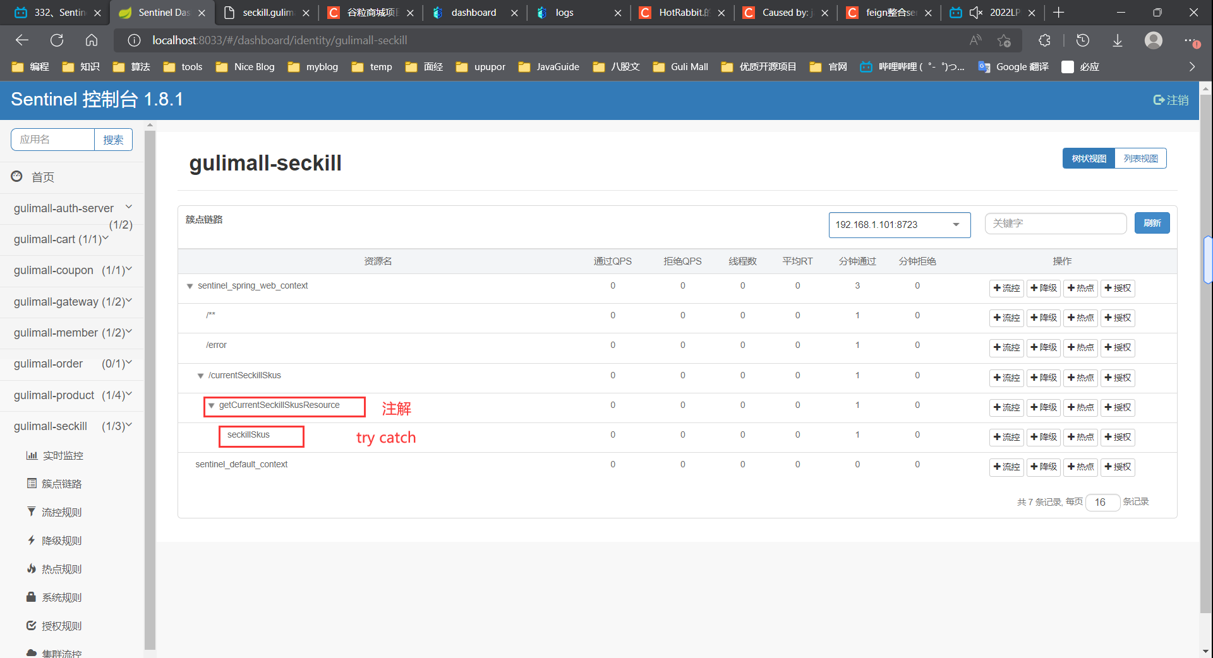This screenshot has width=1213, height=658.
Task: Click the 搜索 app search button
Action: 114,140
